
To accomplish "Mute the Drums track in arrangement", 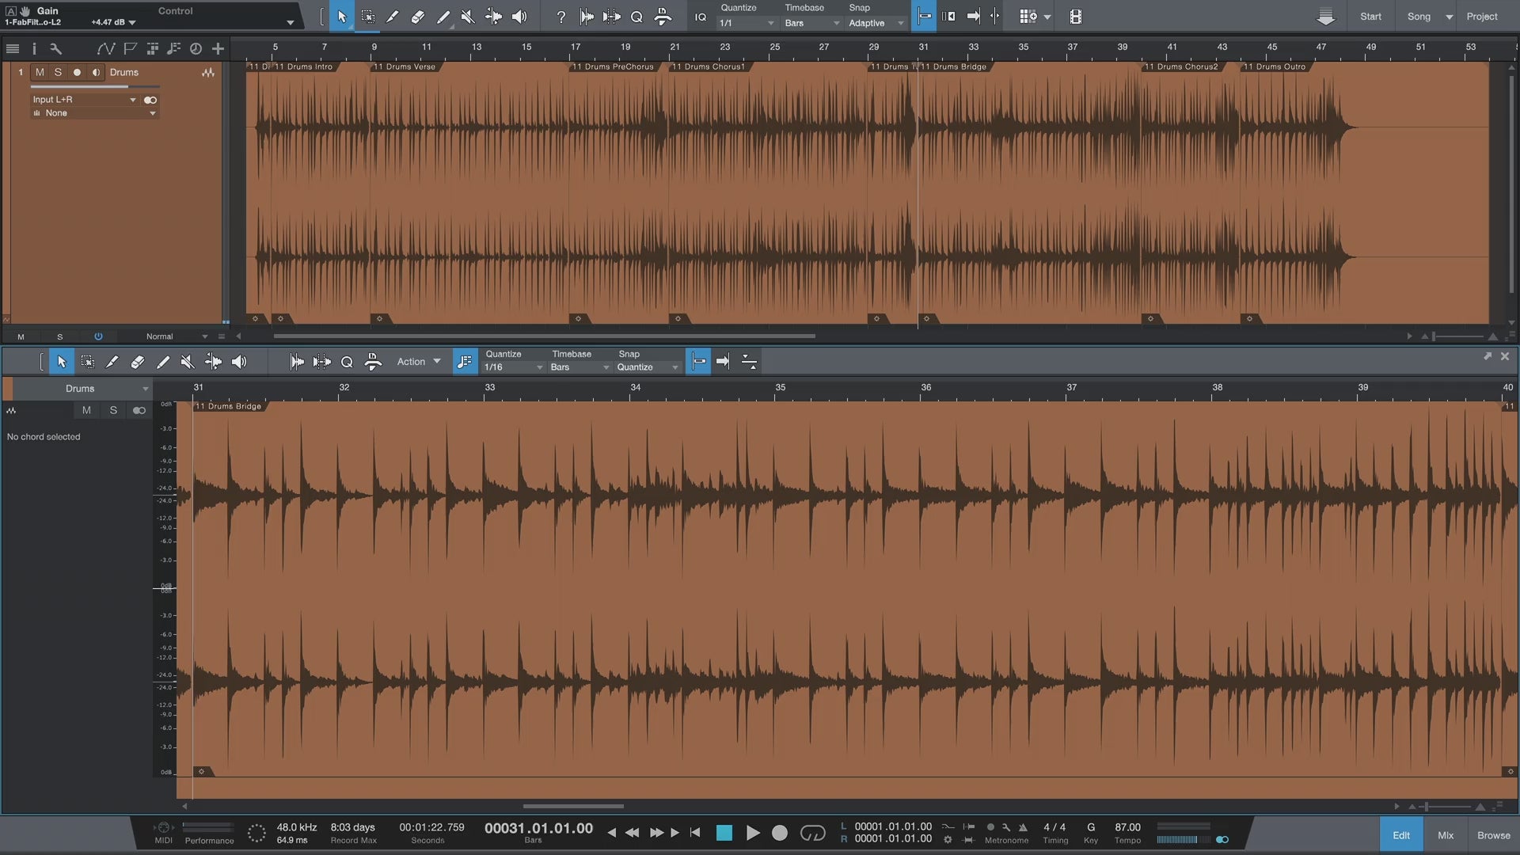I will point(40,72).
